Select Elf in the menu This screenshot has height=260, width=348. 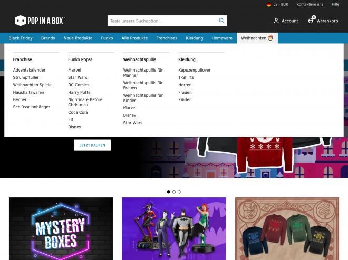coord(71,119)
